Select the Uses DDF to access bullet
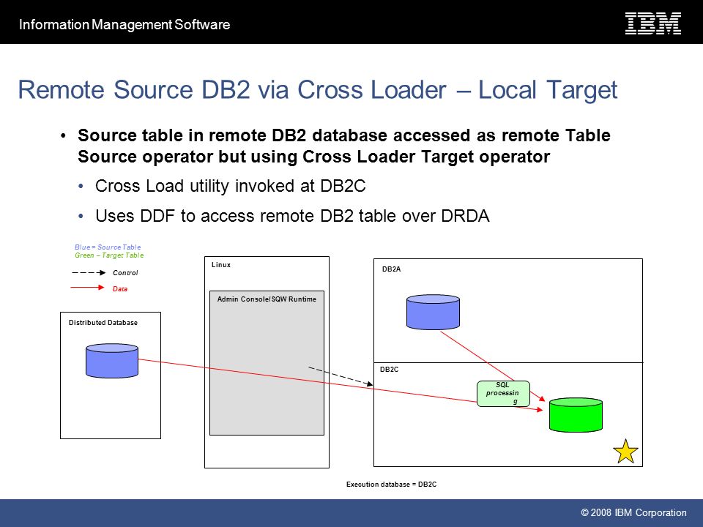Image resolution: width=703 pixels, height=527 pixels. coord(292,216)
